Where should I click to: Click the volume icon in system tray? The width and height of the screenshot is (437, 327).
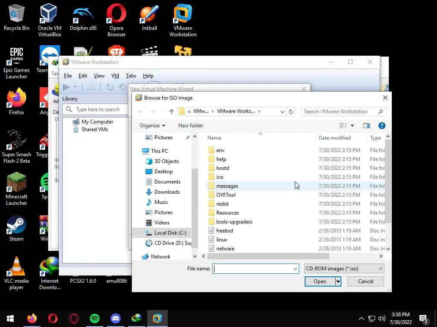(x=382, y=318)
